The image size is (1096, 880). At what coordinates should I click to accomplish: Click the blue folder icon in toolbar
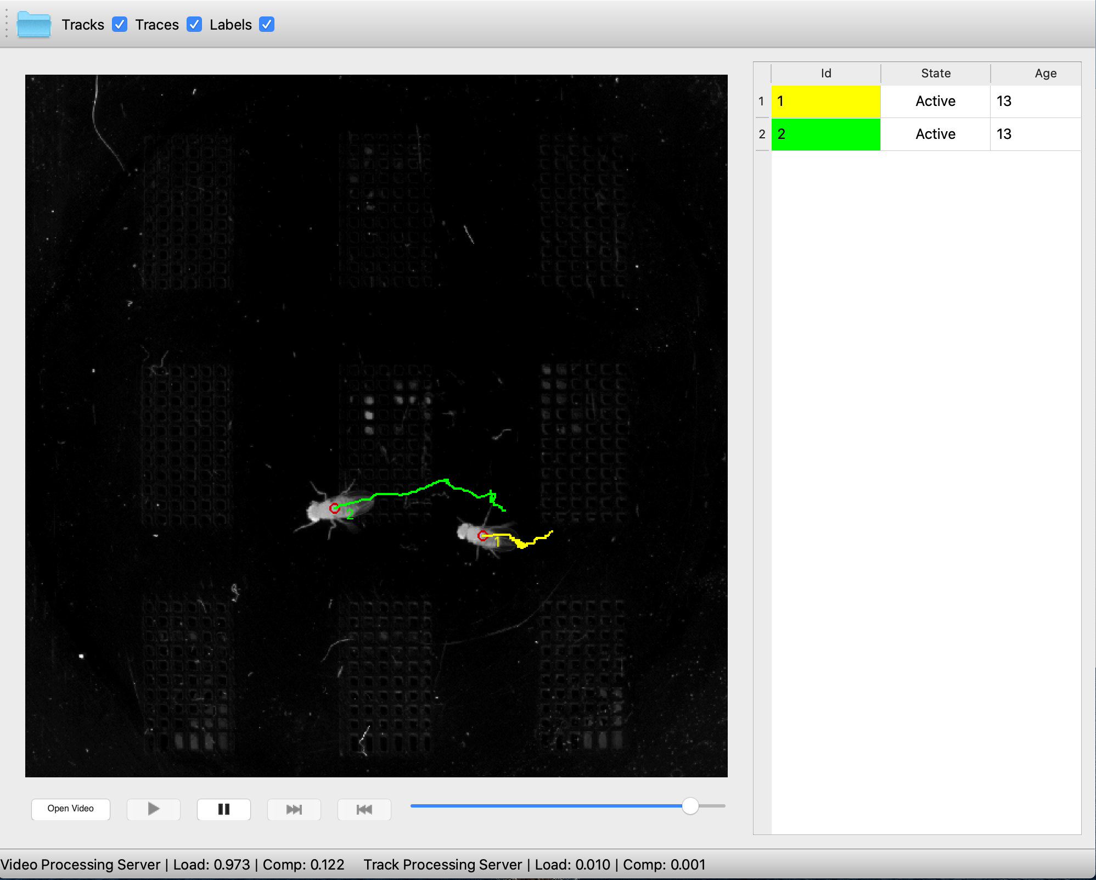34,25
